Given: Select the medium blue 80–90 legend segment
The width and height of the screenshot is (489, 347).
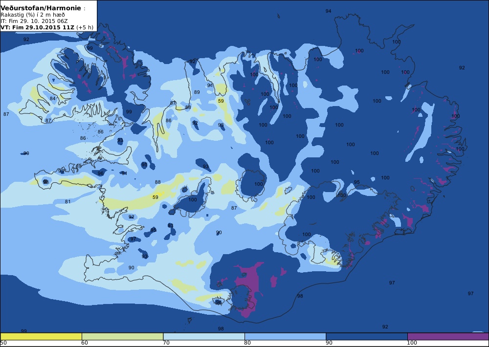Looking at the screenshot, I should click(286, 336).
